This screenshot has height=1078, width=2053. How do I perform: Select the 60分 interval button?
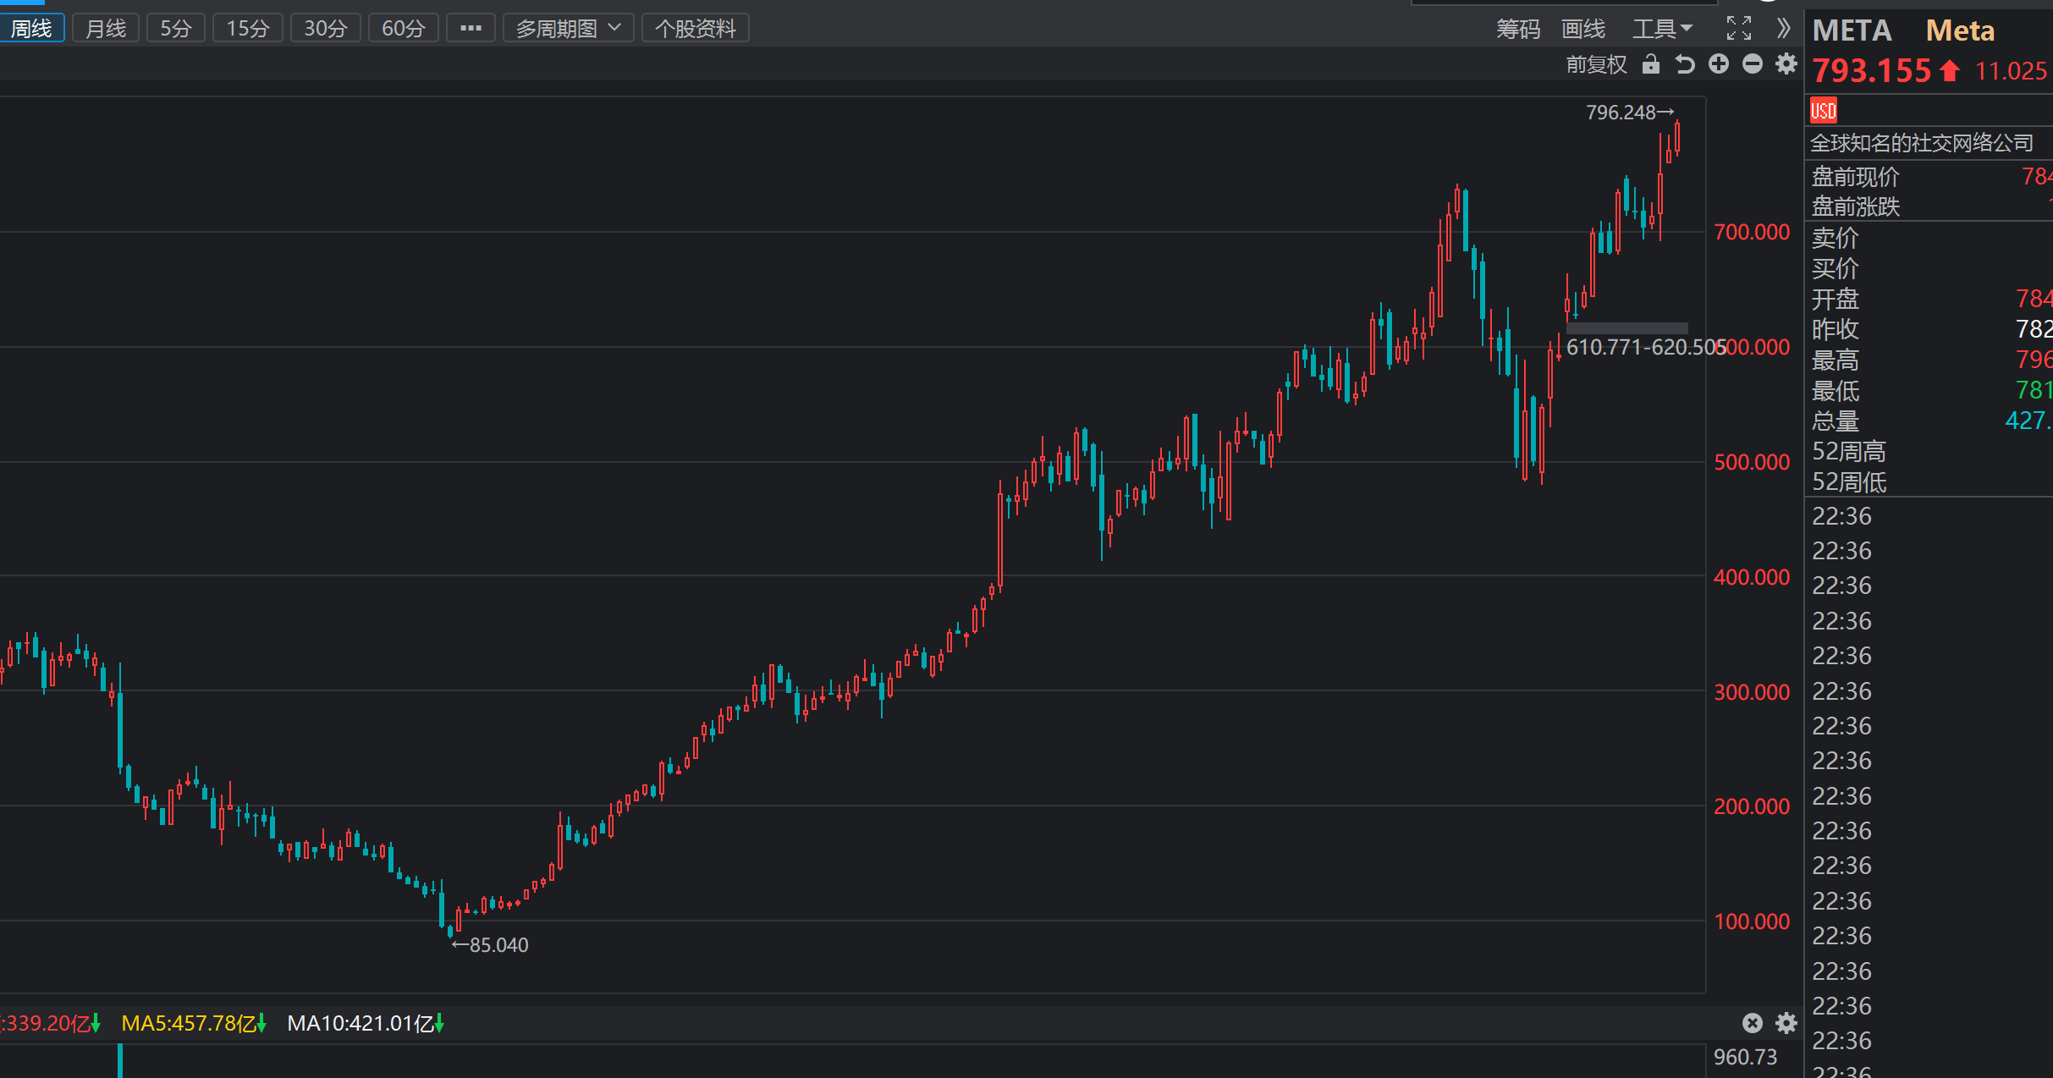point(403,29)
